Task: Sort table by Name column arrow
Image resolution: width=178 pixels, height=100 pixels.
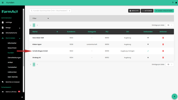Action: tap(57, 32)
